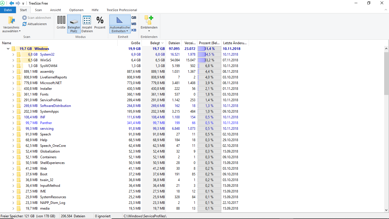
Task: Switch to the Ansicht ribbon tab
Action: click(56, 10)
